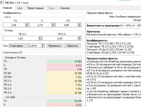Switch to the Главная tab

pyautogui.click(x=7, y=8)
